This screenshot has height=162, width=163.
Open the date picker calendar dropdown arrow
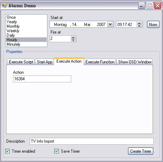coord(110,24)
